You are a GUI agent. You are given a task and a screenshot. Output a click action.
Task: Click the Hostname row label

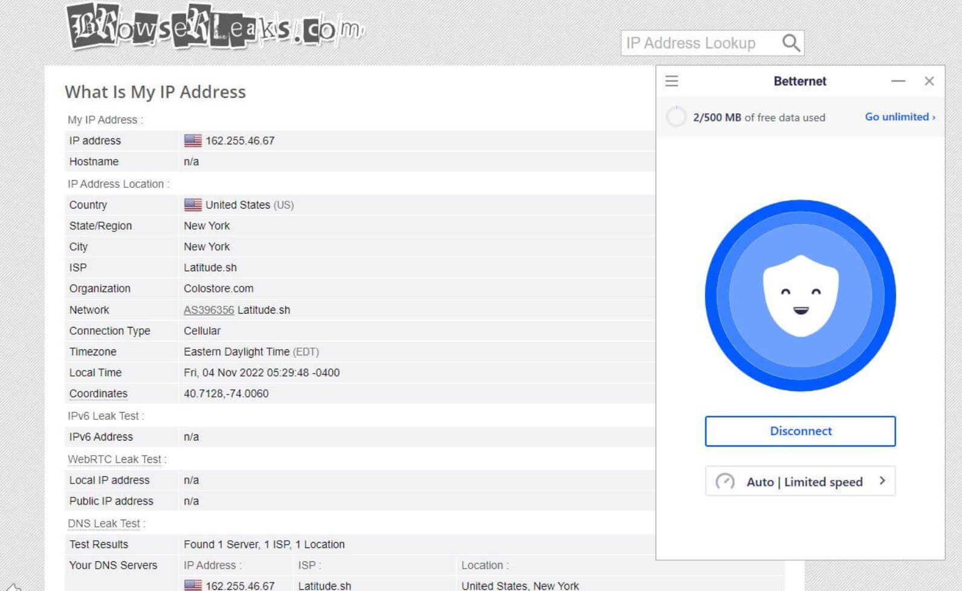point(94,161)
